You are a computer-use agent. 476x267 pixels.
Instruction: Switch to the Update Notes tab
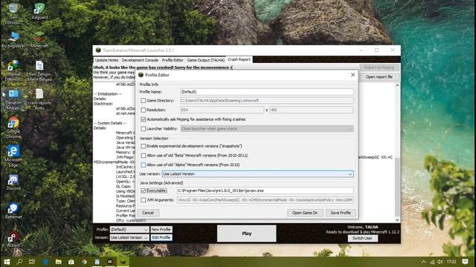(106, 60)
